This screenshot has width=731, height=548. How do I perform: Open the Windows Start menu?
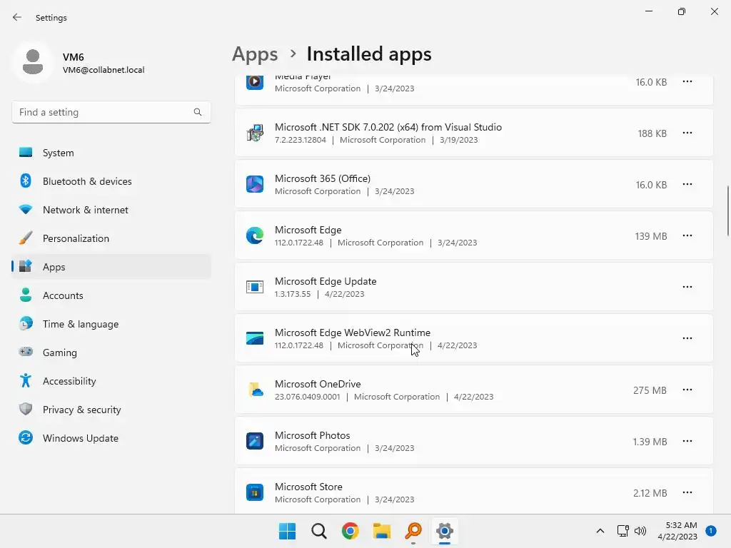tap(287, 531)
